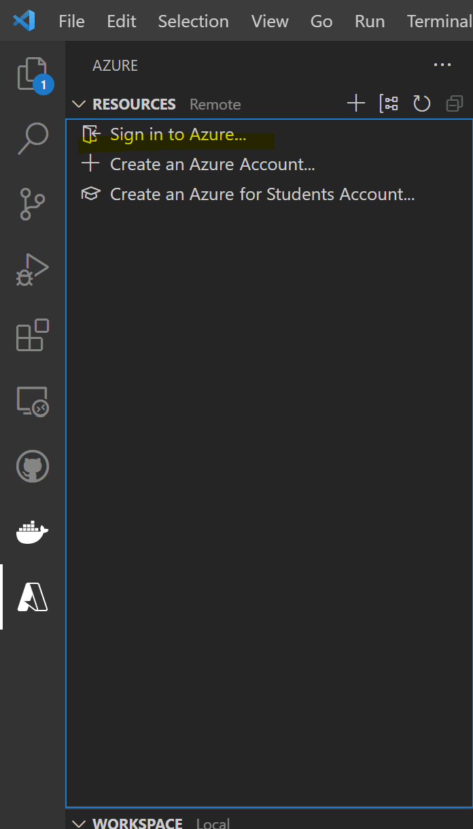Open the Selection menu
Viewport: 473px width, 829px height.
[193, 21]
